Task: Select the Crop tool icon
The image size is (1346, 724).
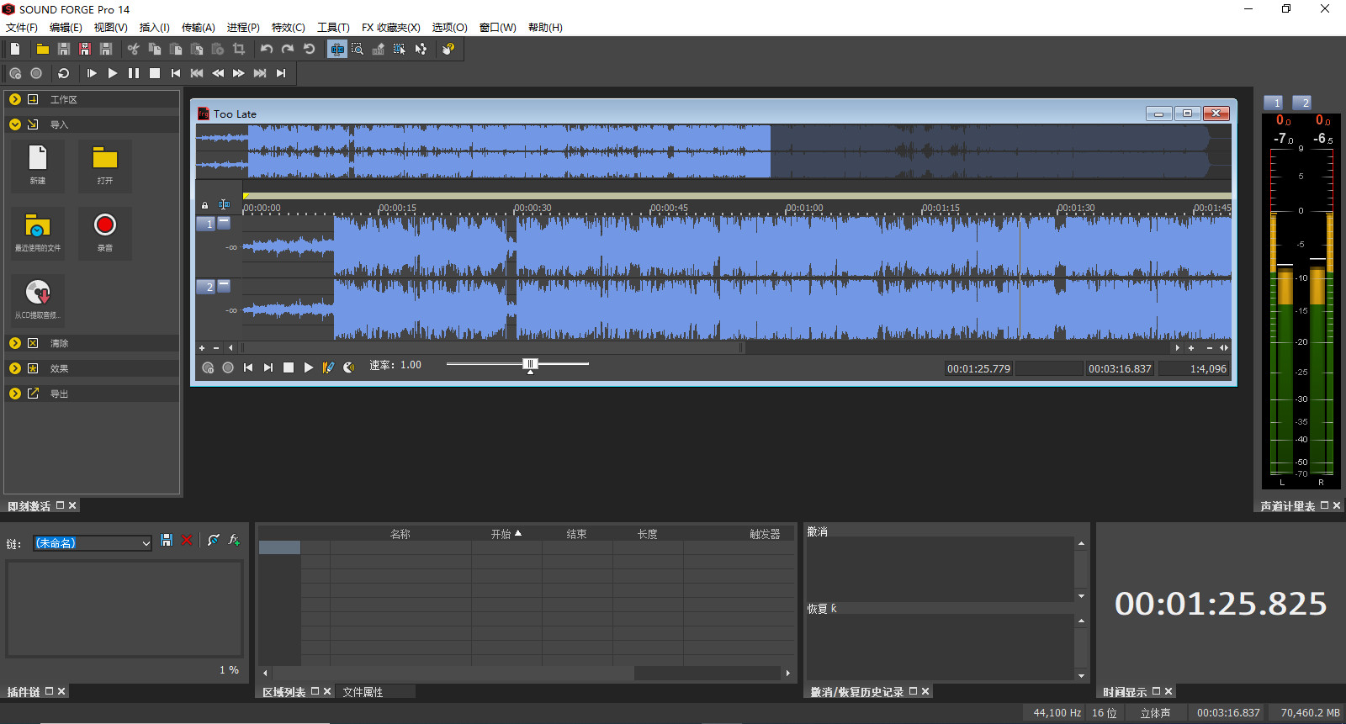Action: 239,50
